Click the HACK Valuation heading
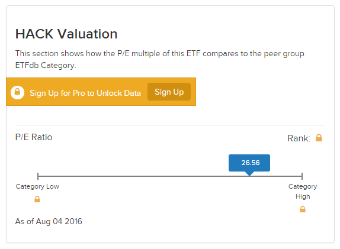This screenshot has height=249, width=340. pos(66,34)
